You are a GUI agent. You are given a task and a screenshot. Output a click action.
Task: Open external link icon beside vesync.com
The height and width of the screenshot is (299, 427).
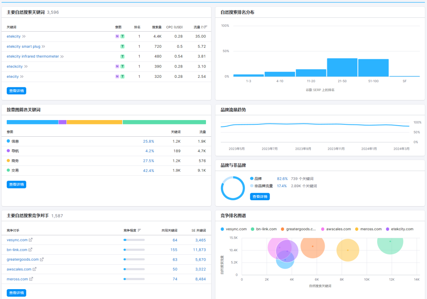pos(31,240)
